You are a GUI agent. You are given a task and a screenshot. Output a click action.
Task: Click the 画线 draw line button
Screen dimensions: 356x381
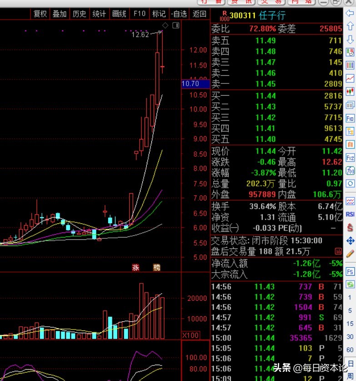[119, 14]
